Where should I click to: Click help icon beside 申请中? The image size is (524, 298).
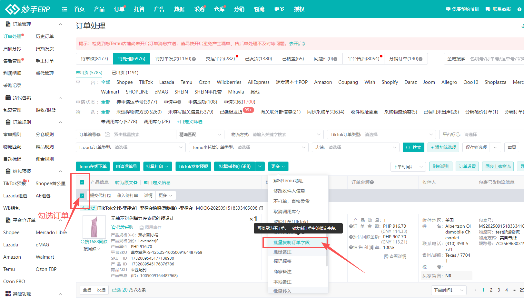click(x=179, y=102)
